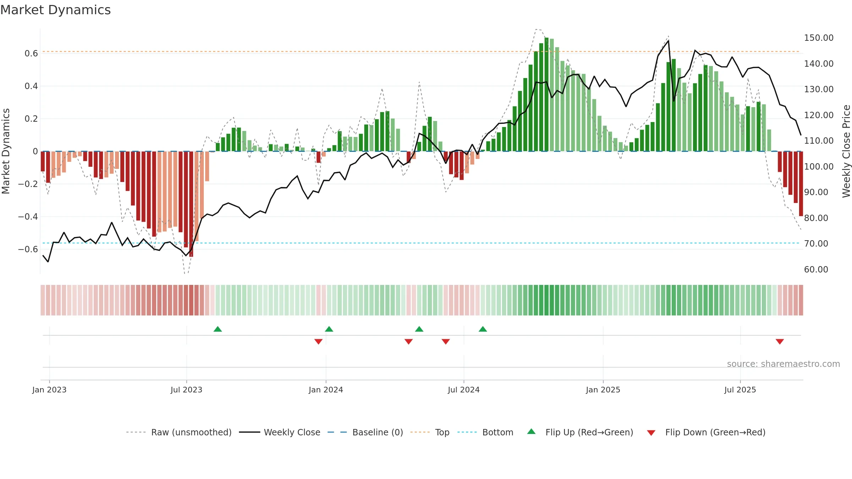Click the 130.00 price axis label

[819, 89]
